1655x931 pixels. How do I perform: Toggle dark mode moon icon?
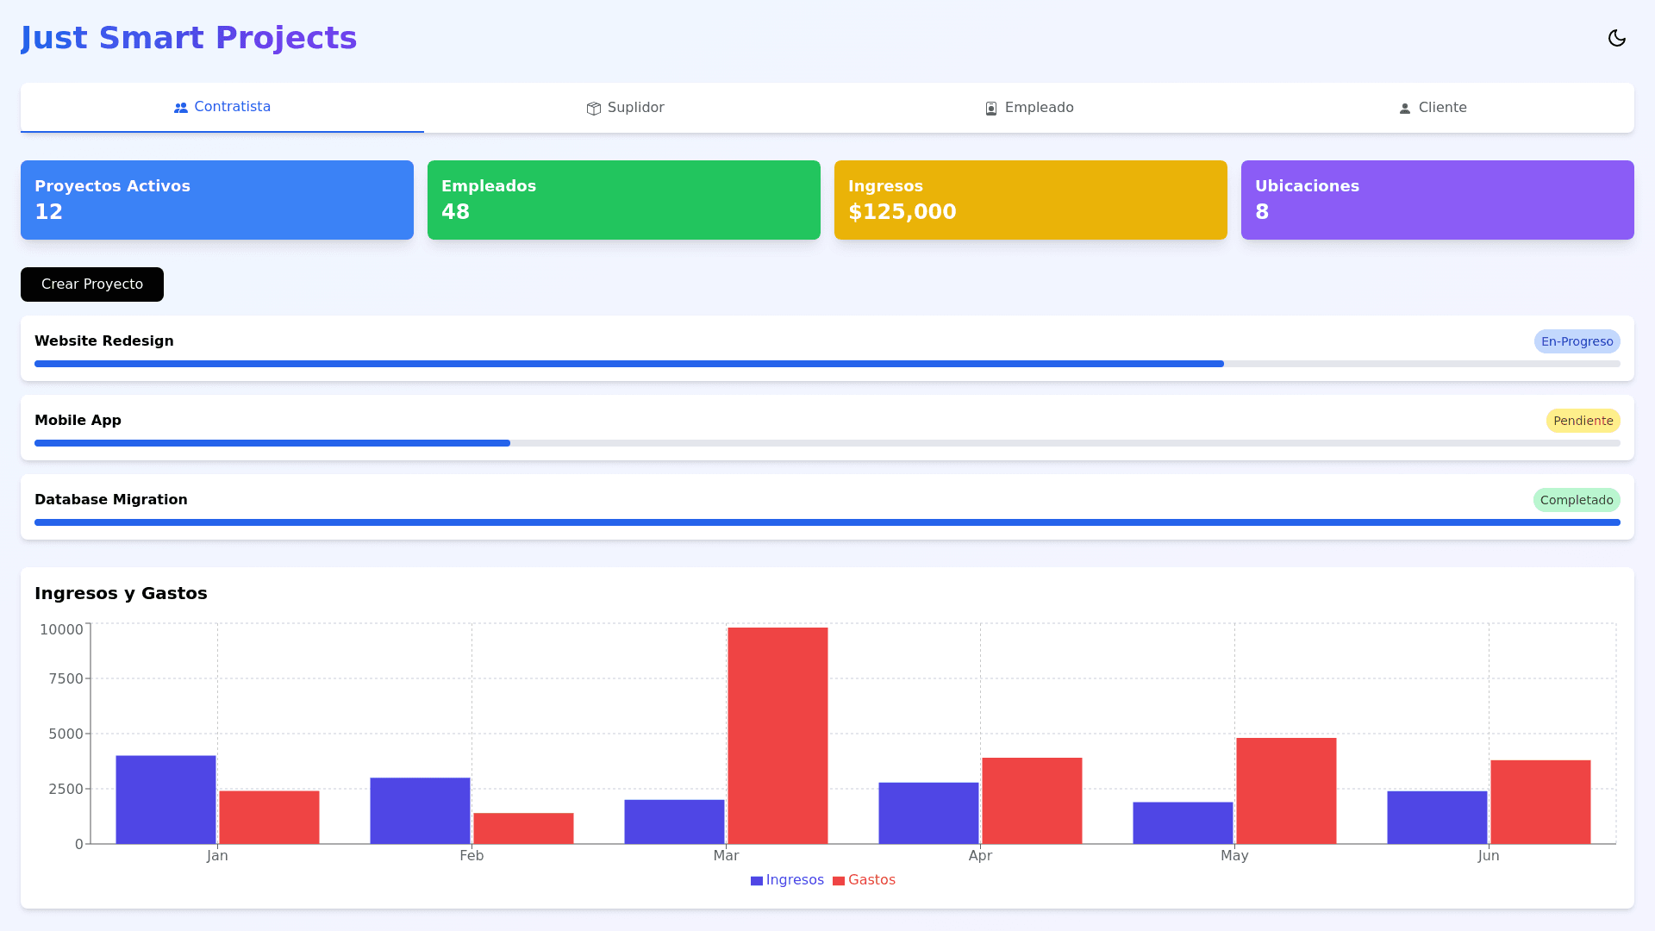point(1616,38)
